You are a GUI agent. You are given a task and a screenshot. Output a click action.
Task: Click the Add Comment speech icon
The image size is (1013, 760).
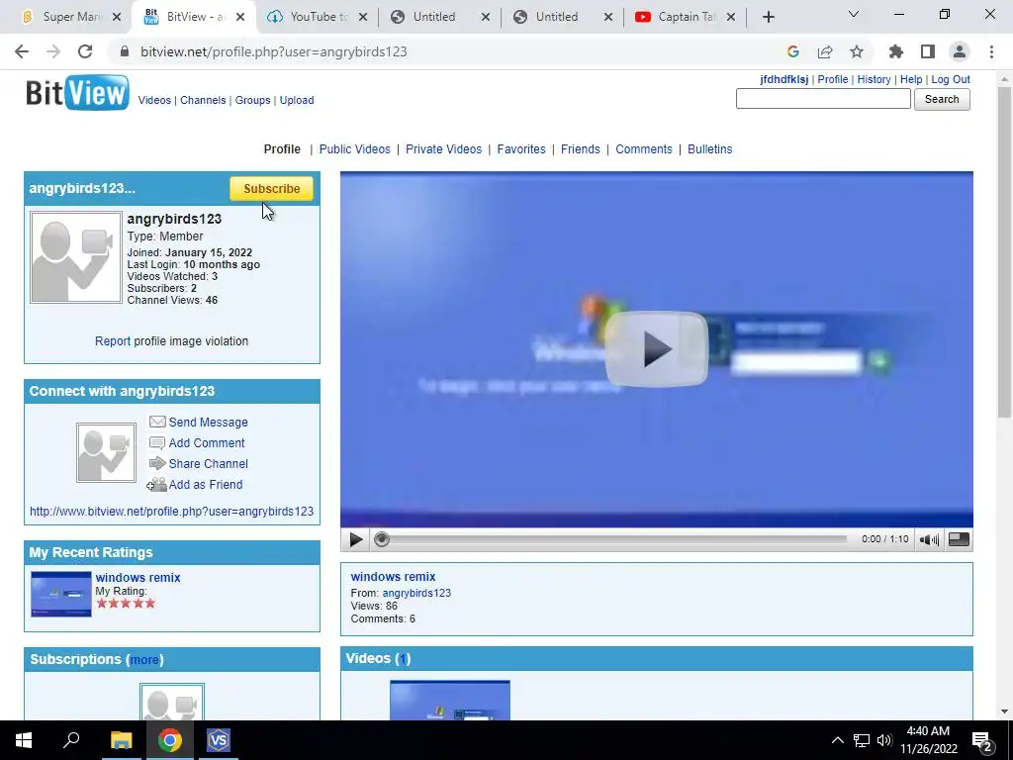click(157, 442)
